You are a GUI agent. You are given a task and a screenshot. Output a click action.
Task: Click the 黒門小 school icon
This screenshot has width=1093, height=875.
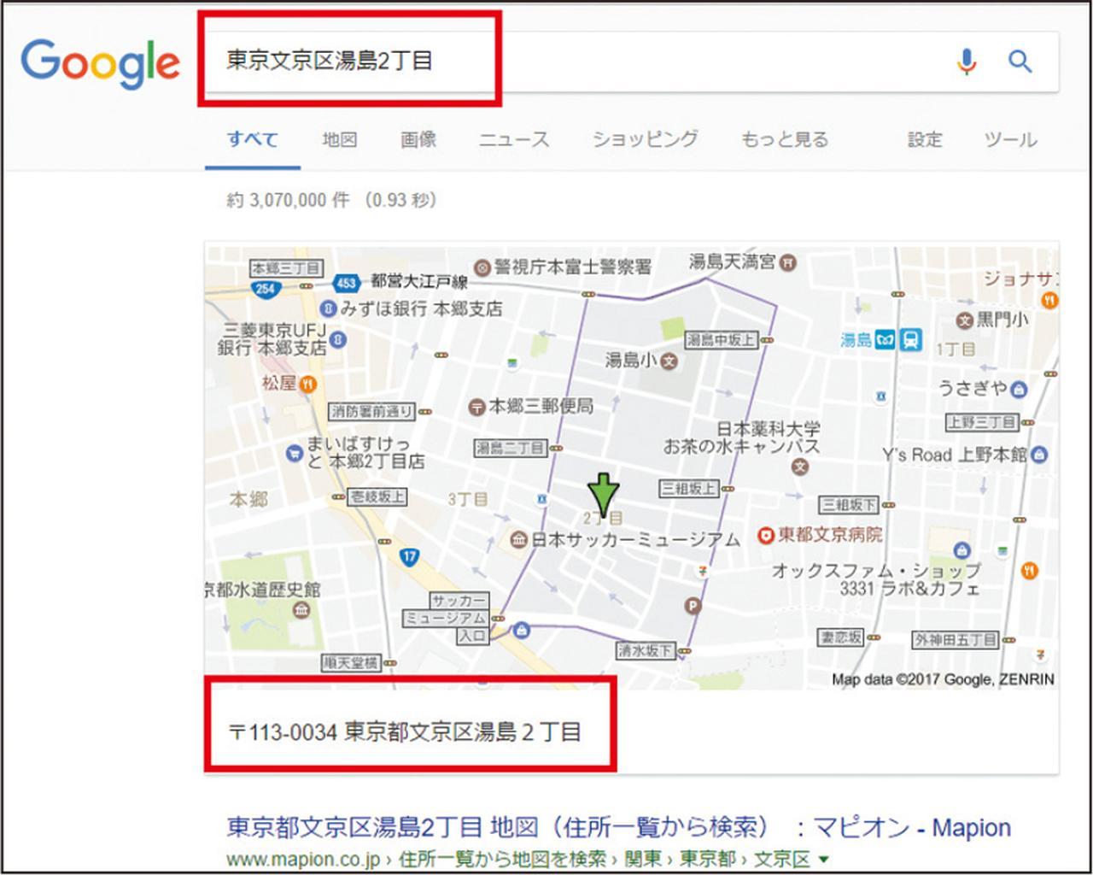pos(964,320)
